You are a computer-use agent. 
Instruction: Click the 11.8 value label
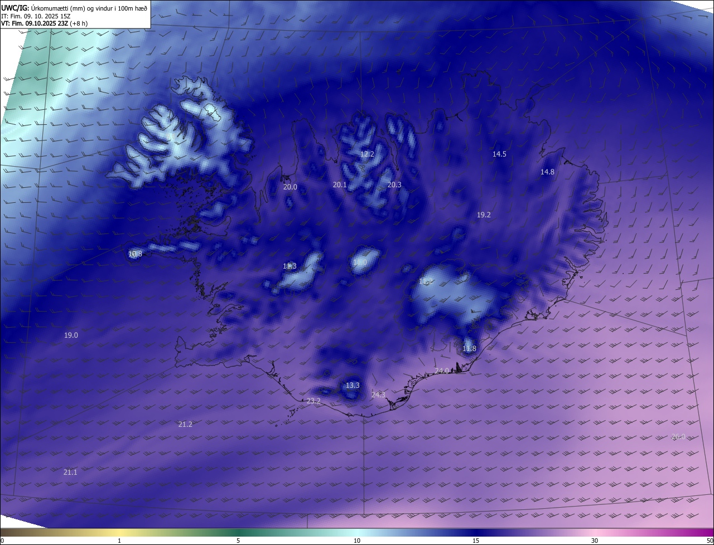tap(469, 349)
